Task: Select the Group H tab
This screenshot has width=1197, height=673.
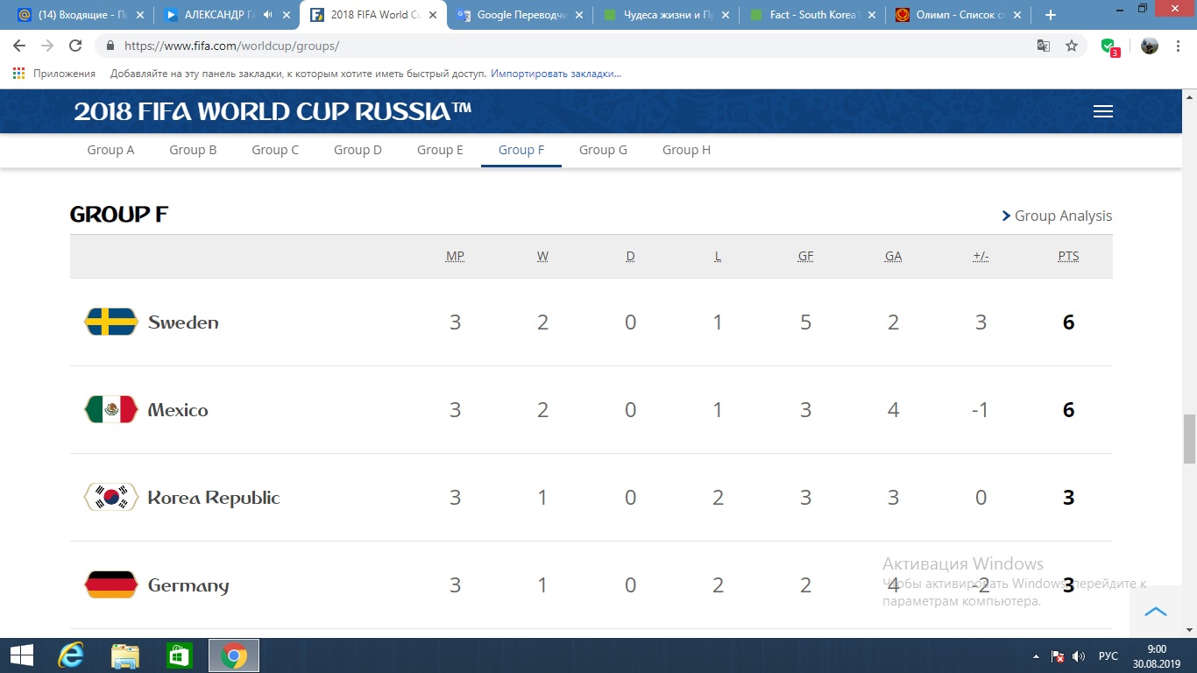Action: [x=686, y=150]
